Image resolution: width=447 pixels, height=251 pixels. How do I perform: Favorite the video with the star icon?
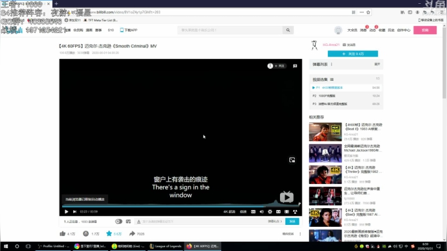(109, 234)
